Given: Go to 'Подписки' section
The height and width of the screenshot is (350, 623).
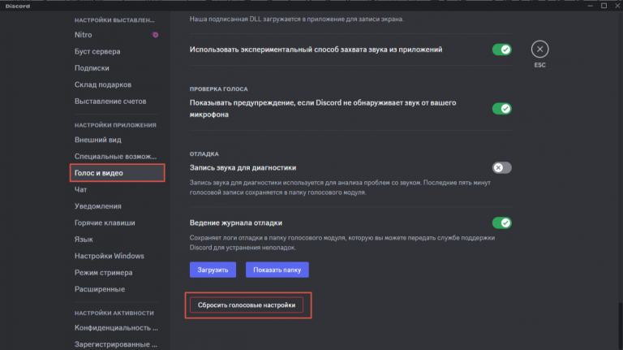Looking at the screenshot, I should coord(92,68).
